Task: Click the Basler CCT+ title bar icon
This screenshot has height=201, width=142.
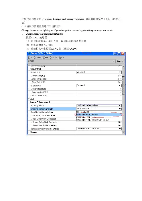Action: (29, 53)
